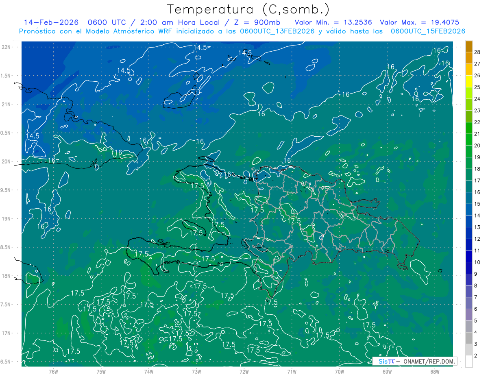This screenshot has height=377, width=488.
Task: Click the "74W" longitude label
Action: [x=149, y=371]
